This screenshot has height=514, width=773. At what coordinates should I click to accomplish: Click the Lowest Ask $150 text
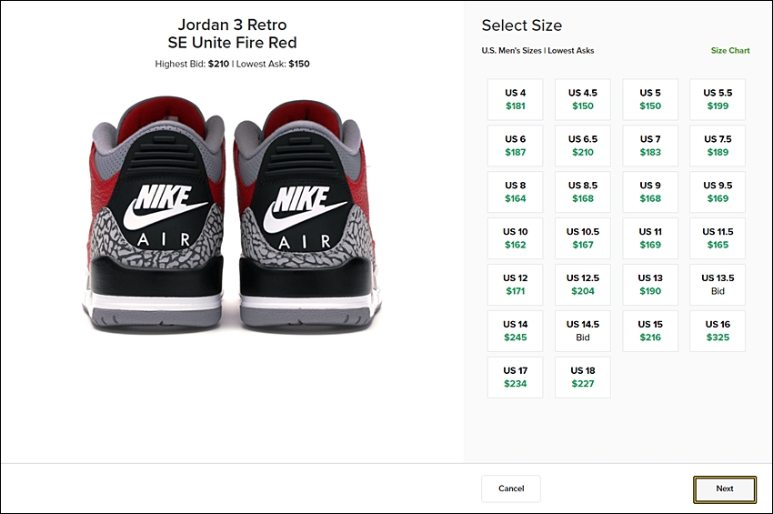coord(273,64)
